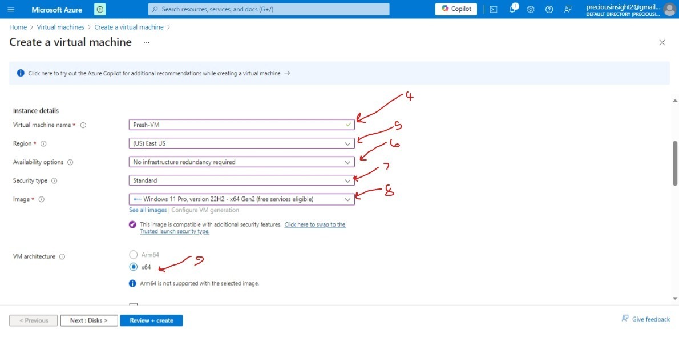Click the Copilot banner info icon
The width and height of the screenshot is (679, 337).
click(x=21, y=73)
